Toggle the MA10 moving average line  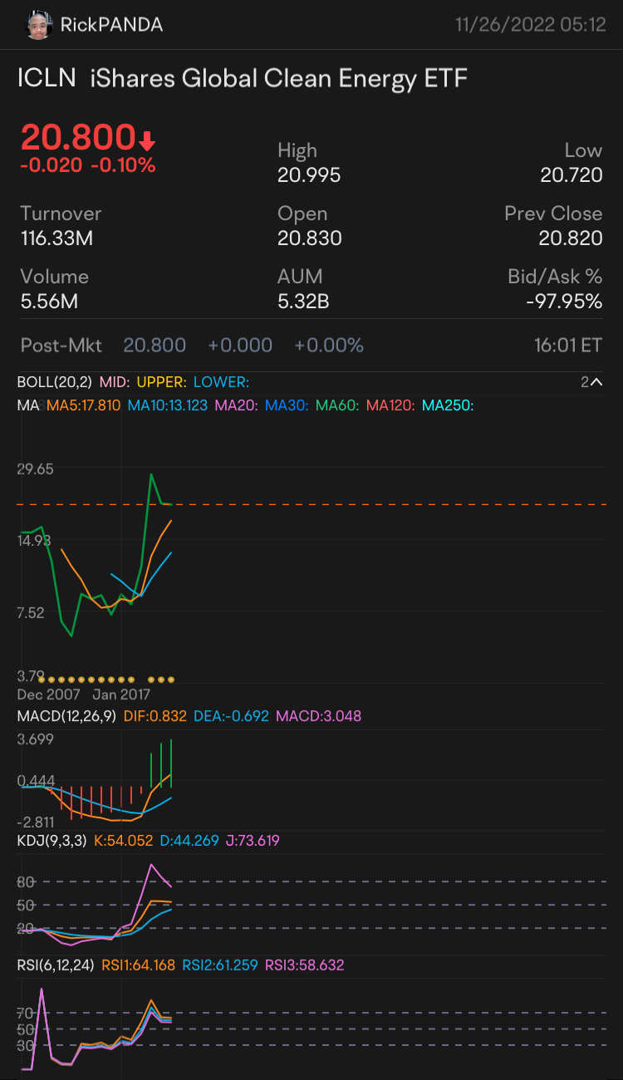[168, 405]
